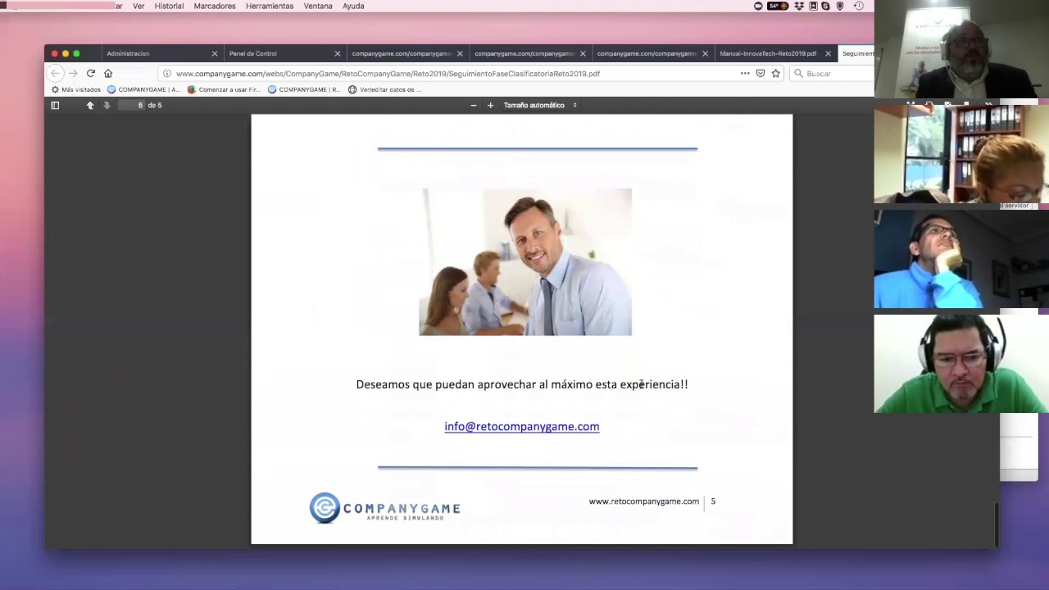Click the browser back arrow
The height and width of the screenshot is (590, 1049).
(x=56, y=73)
